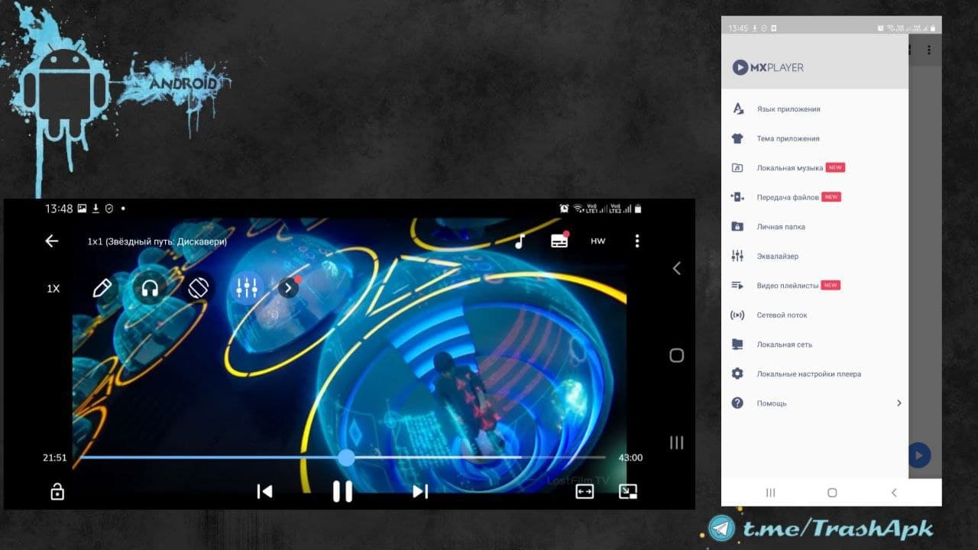978x550 pixels.
Task: Click the elapsed time 21:51
Action: (x=55, y=458)
